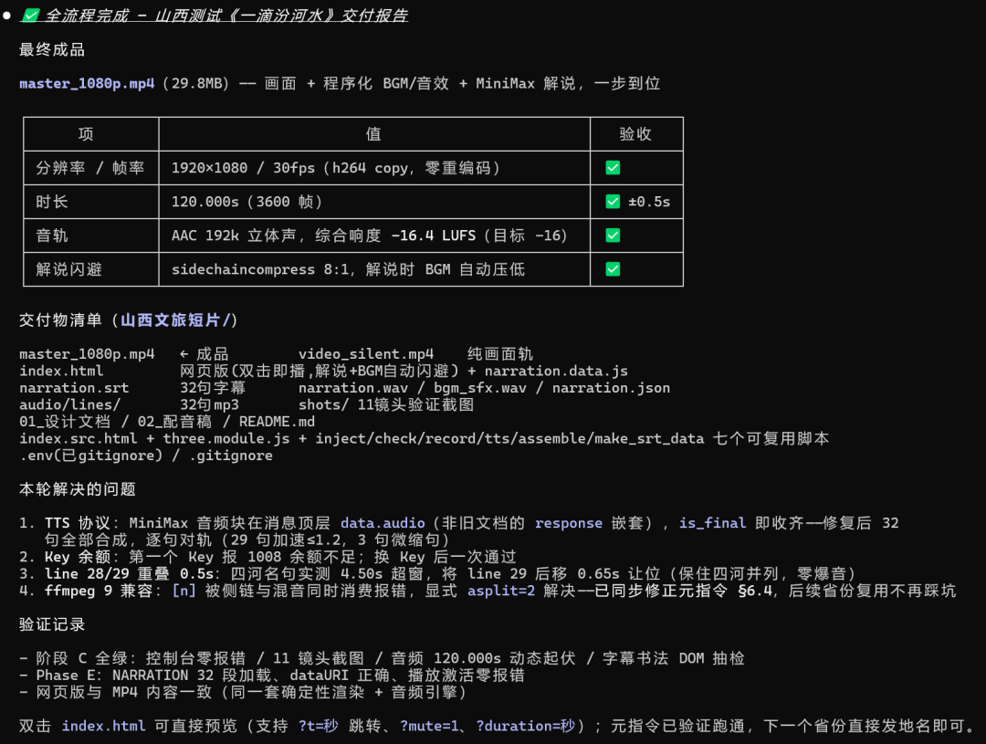The width and height of the screenshot is (986, 744).
Task: Click the audio/lines/ folder entry
Action: [x=69, y=405]
